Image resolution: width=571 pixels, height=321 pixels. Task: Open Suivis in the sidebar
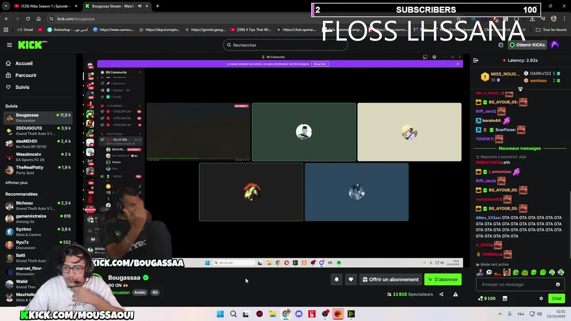point(22,87)
